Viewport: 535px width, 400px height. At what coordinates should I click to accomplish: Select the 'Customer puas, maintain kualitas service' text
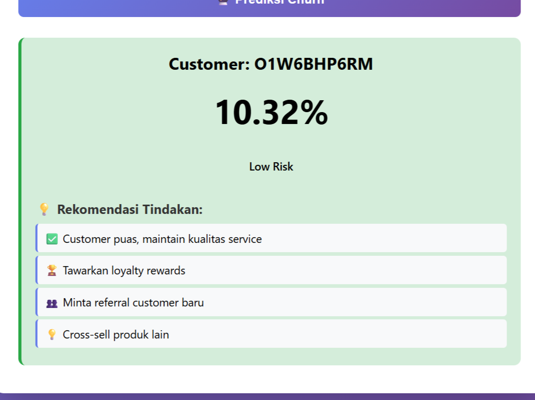162,239
